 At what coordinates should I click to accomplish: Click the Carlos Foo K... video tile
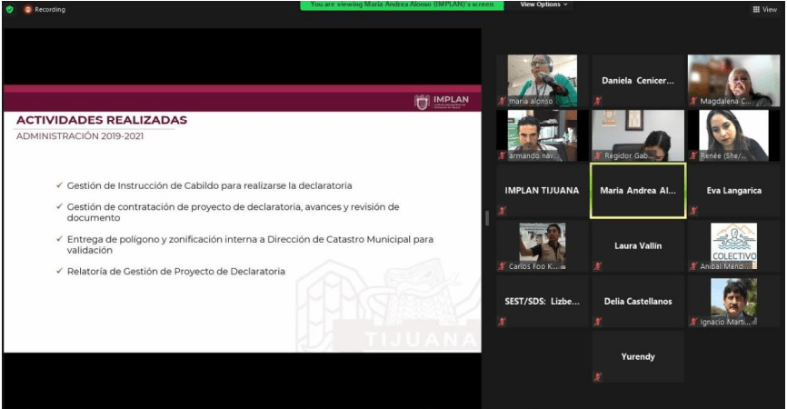tap(542, 246)
